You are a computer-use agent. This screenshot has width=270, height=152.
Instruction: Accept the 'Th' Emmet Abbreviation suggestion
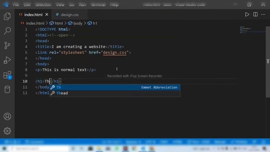(x=115, y=87)
